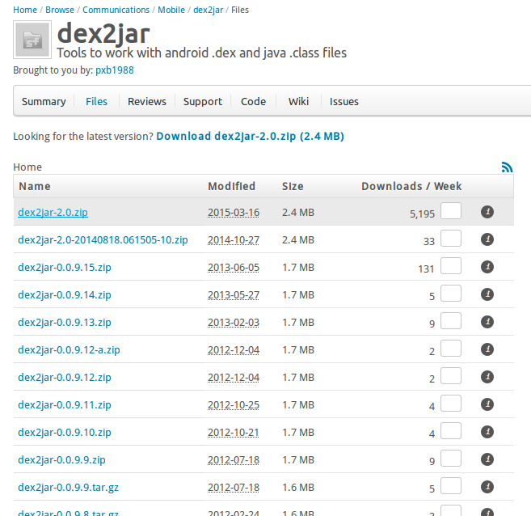Click the 2015-03-16 modified date
Screen dimensions: 531x516
tap(234, 213)
